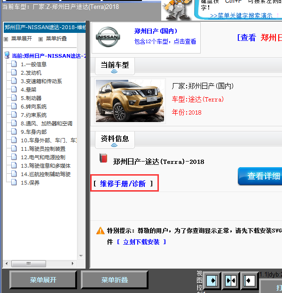This screenshot has width=282, height=293.
Task: Select the 资料信息 tab header
Action: pos(115,140)
